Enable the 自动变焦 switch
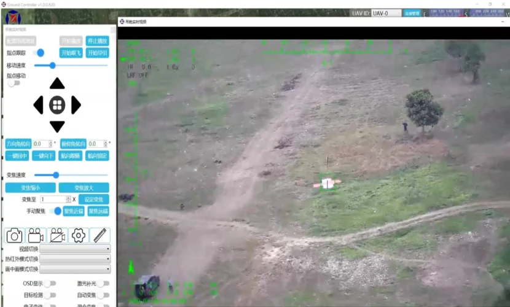The image size is (510, 307). point(103,295)
